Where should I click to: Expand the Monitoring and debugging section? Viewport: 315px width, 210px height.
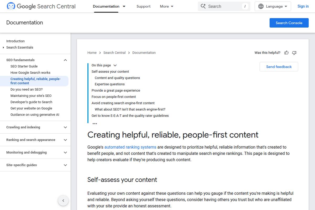pos(65,153)
